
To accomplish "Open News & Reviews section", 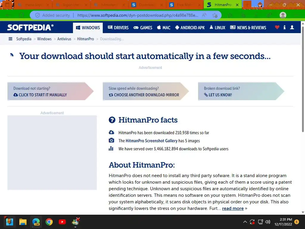I will [248, 28].
